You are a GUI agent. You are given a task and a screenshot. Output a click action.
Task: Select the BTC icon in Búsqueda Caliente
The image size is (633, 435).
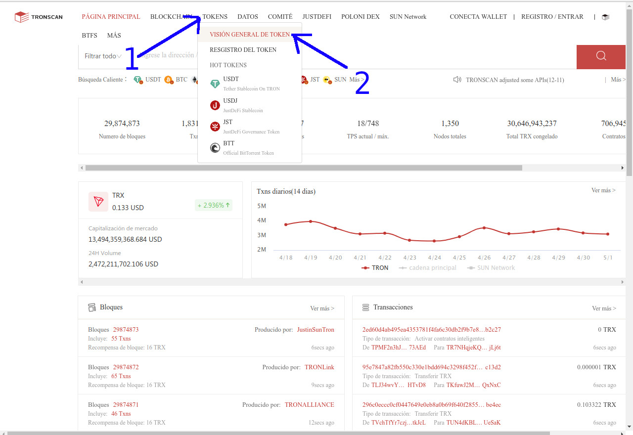pos(169,80)
